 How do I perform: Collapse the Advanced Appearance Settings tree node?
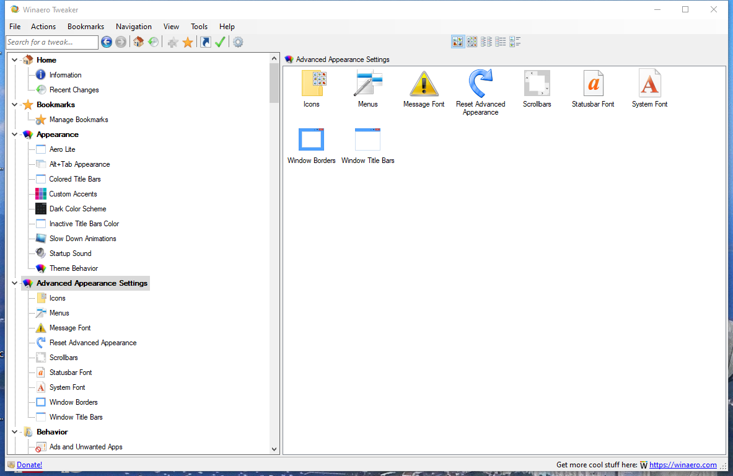click(x=14, y=283)
